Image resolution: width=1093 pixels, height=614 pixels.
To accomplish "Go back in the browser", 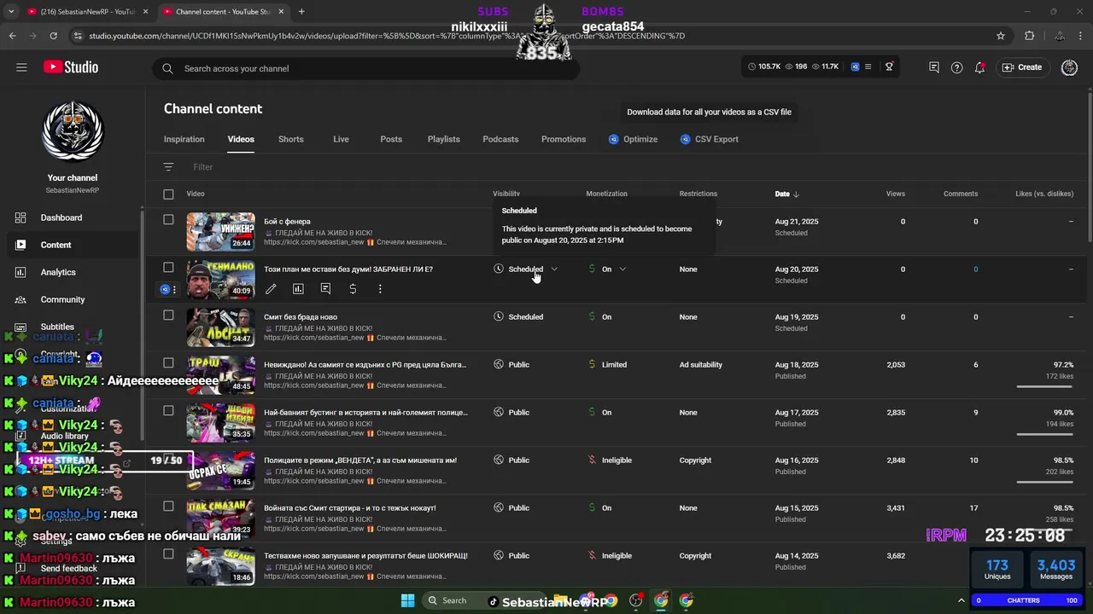I will tap(12, 36).
